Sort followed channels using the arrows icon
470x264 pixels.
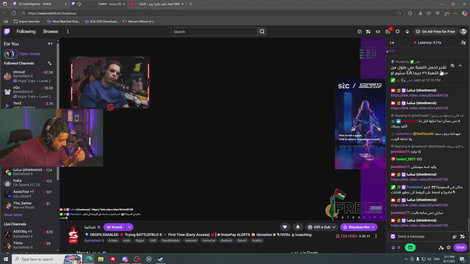tap(50, 63)
